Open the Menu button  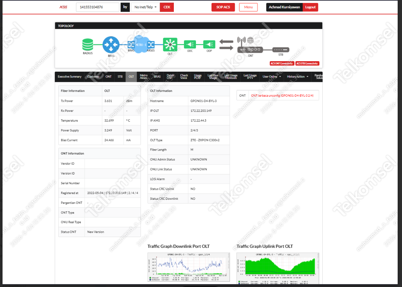pos(248,7)
